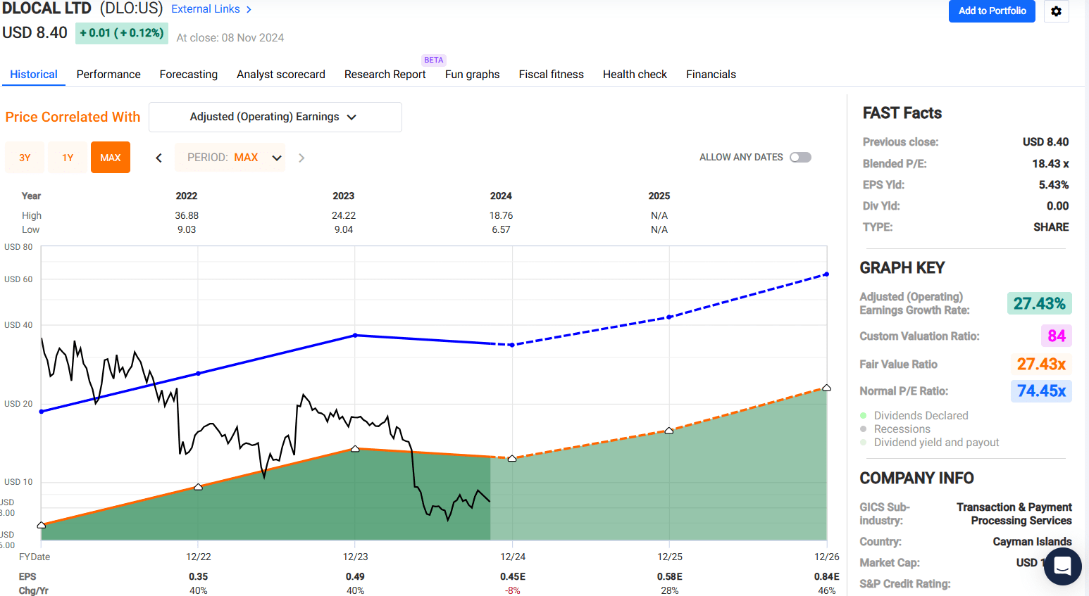
Task: Select the 1Y time range button
Action: click(x=68, y=158)
